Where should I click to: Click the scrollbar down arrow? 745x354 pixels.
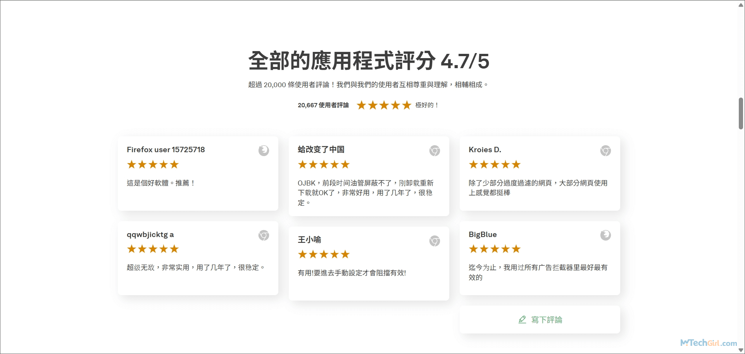(x=741, y=350)
